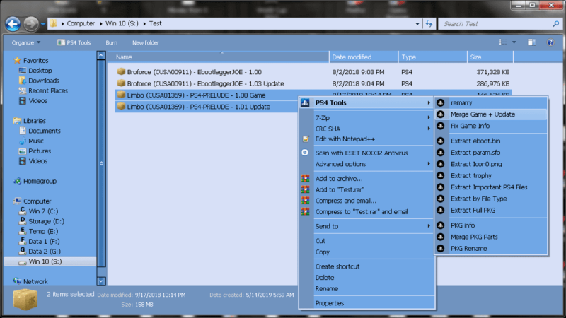The width and height of the screenshot is (566, 318).
Task: Click Burn in the toolbar
Action: tap(112, 42)
